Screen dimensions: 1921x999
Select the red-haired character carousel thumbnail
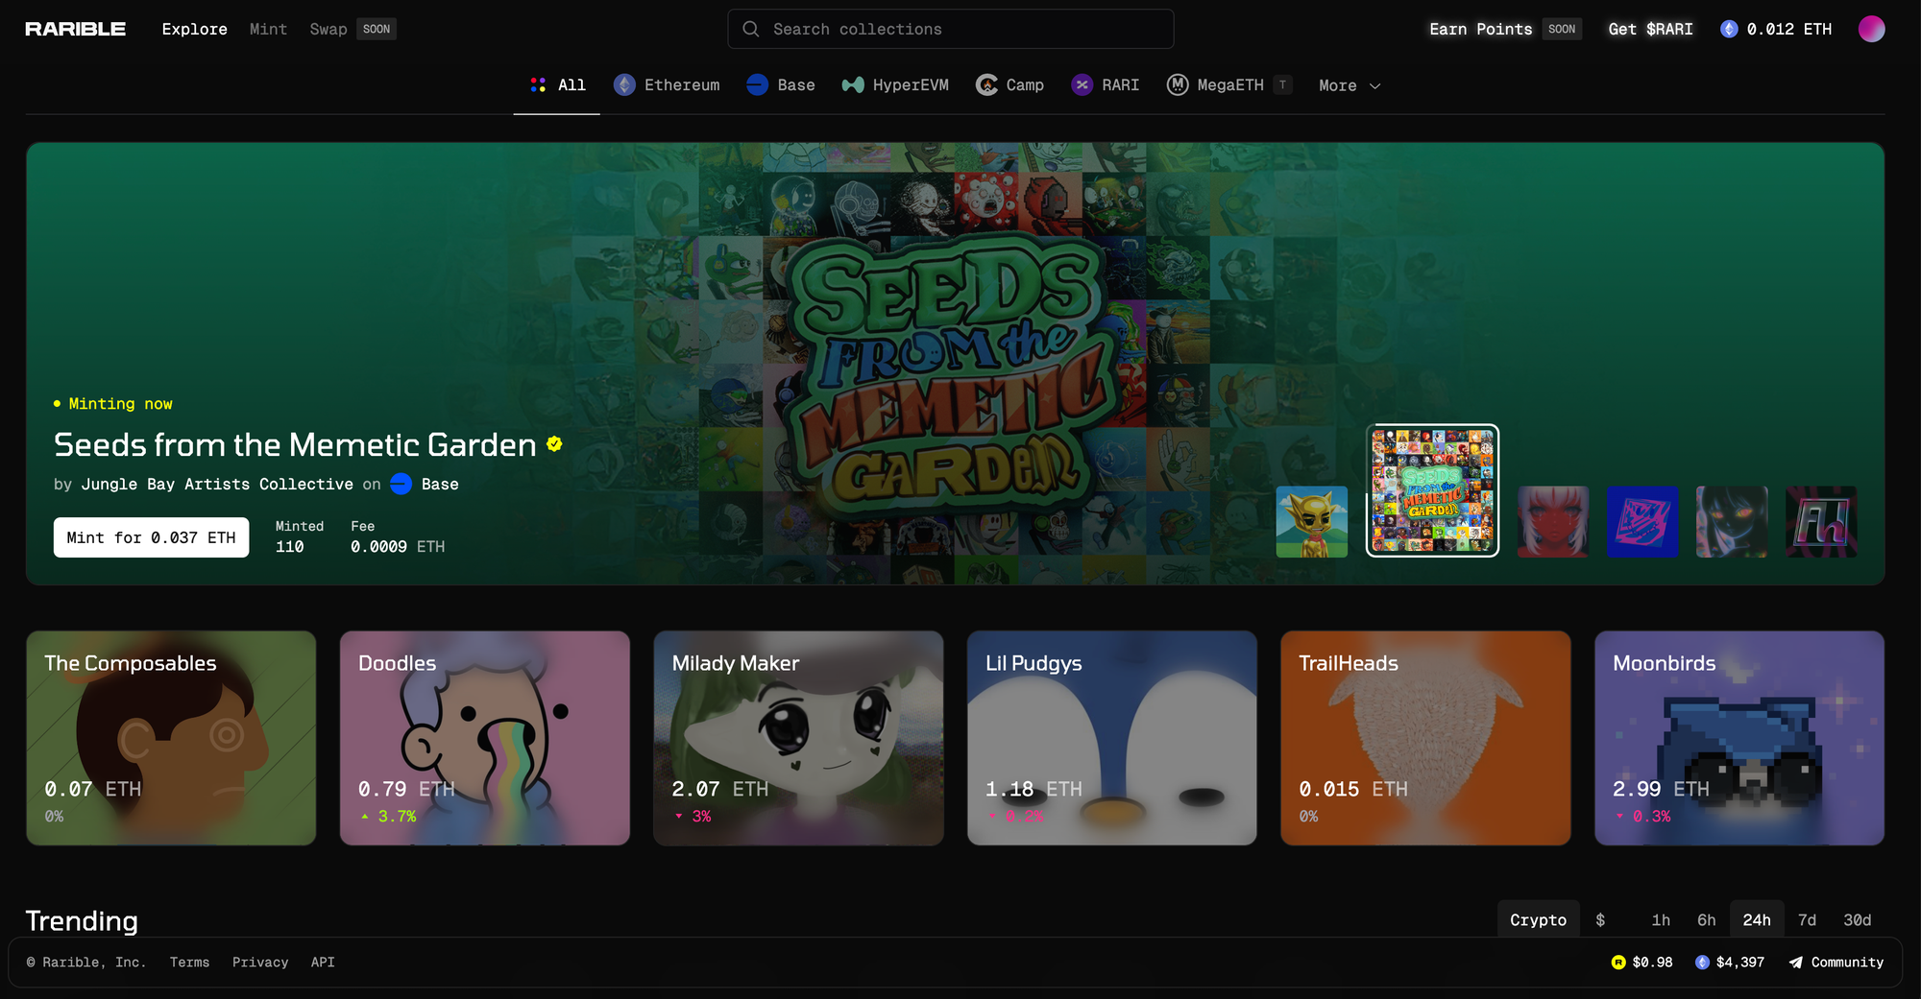point(1552,522)
